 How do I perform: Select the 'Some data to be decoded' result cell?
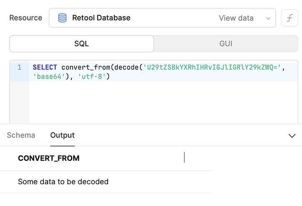pyautogui.click(x=63, y=182)
